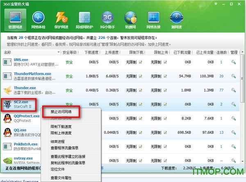Click the manage wrench icon for Thunder.exe
Viewport: 246px width, 182px height.
click(x=234, y=90)
